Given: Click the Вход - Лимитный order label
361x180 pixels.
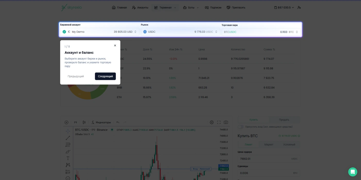Looking at the screenshot, I should pyautogui.click(x=201, y=169).
